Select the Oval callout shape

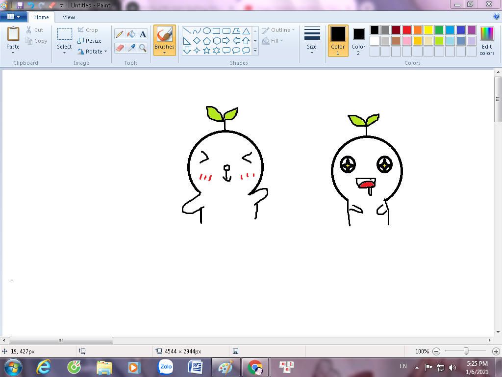236,51
